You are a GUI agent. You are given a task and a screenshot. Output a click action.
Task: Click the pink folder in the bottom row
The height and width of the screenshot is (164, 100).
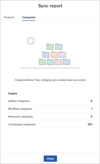click(x=58, y=62)
